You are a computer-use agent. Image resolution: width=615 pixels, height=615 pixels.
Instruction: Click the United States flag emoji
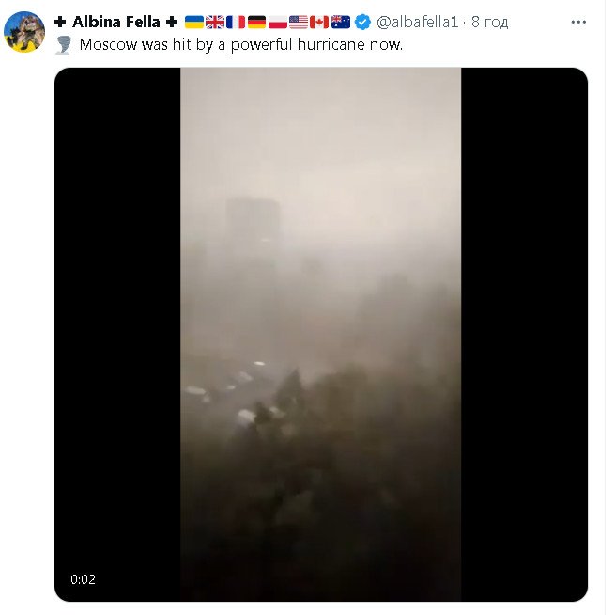299,22
